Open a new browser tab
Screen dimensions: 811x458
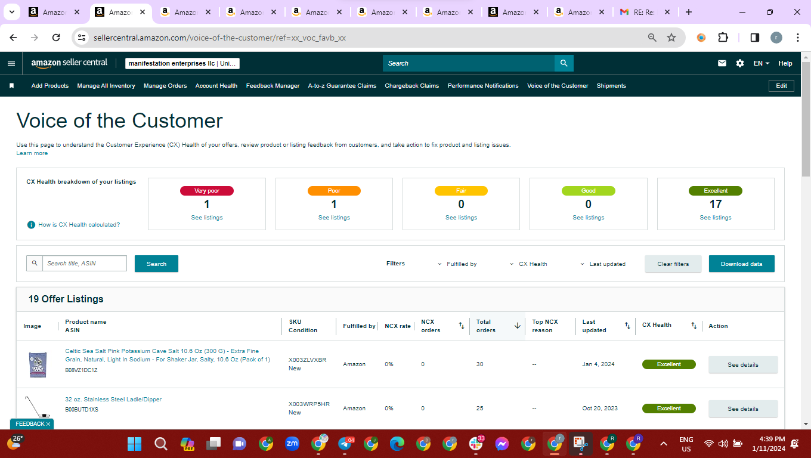point(689,12)
